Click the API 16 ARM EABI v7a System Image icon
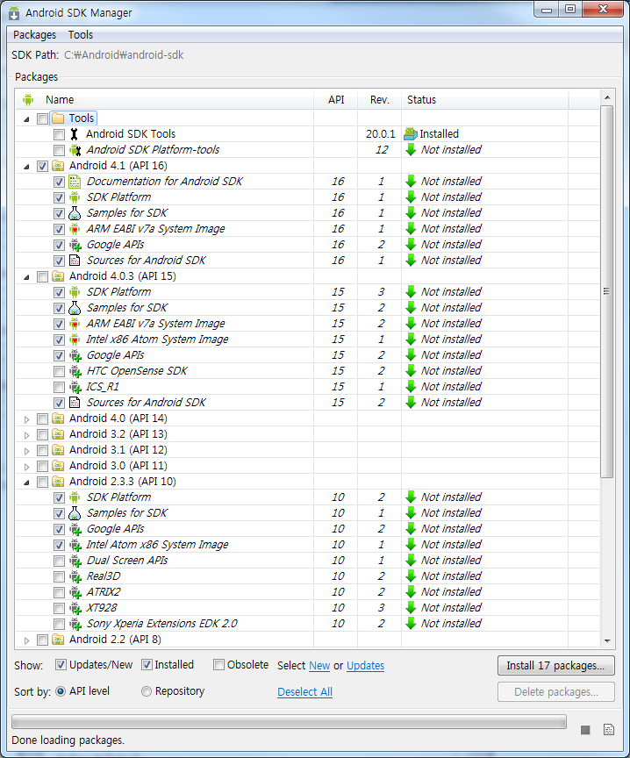 (x=75, y=229)
